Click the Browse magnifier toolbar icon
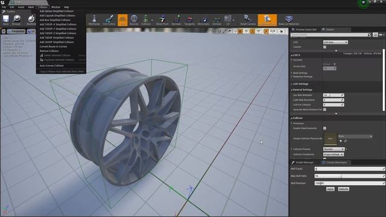 tap(16, 19)
